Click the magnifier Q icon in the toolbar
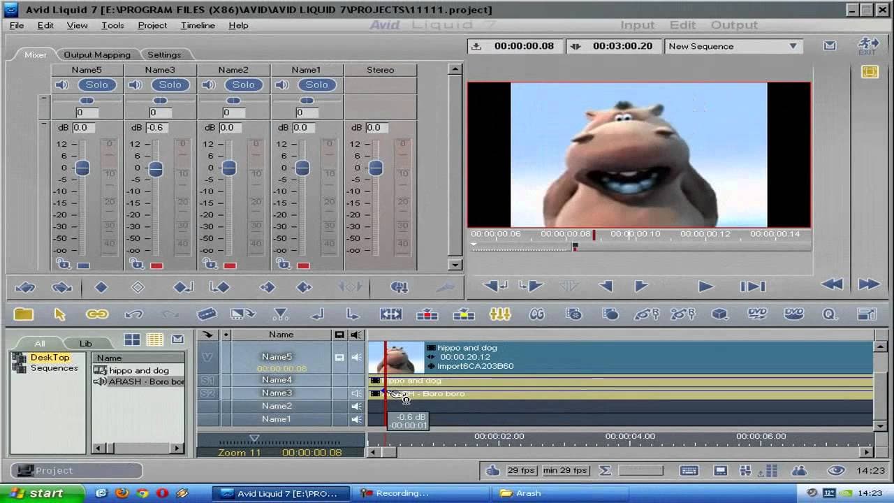 click(830, 314)
